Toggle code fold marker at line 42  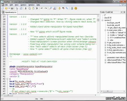(x=7, y=79)
